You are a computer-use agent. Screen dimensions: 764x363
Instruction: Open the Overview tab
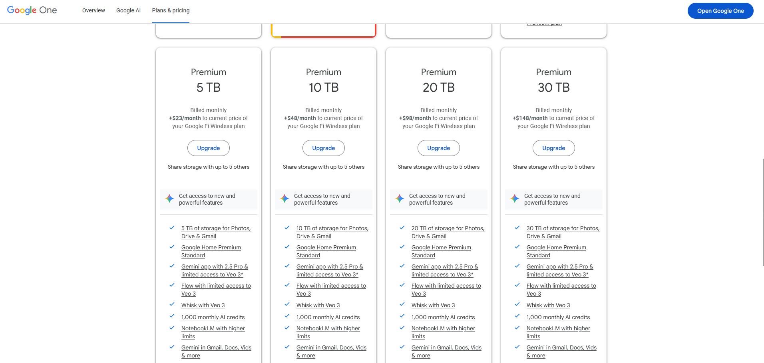click(x=94, y=10)
